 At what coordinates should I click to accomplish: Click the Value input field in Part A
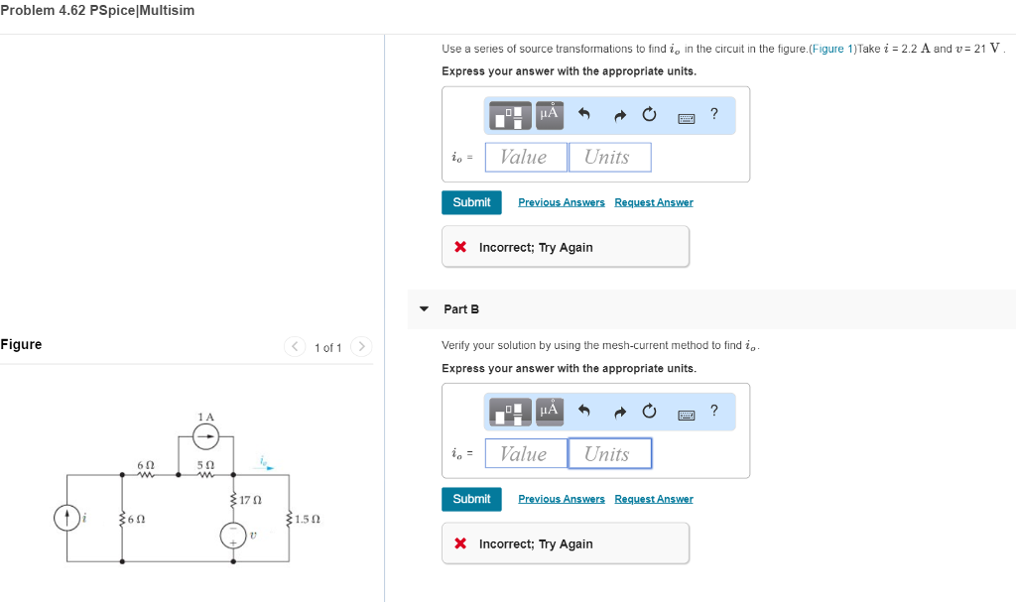click(525, 157)
